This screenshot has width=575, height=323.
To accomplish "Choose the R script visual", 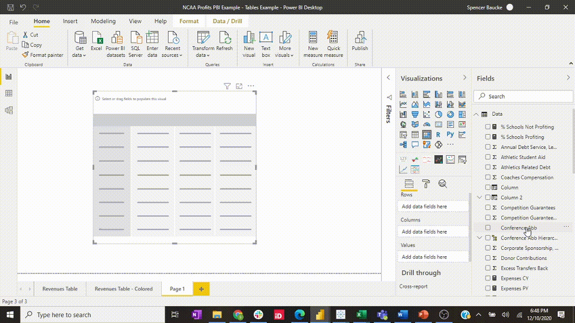I will point(438,135).
